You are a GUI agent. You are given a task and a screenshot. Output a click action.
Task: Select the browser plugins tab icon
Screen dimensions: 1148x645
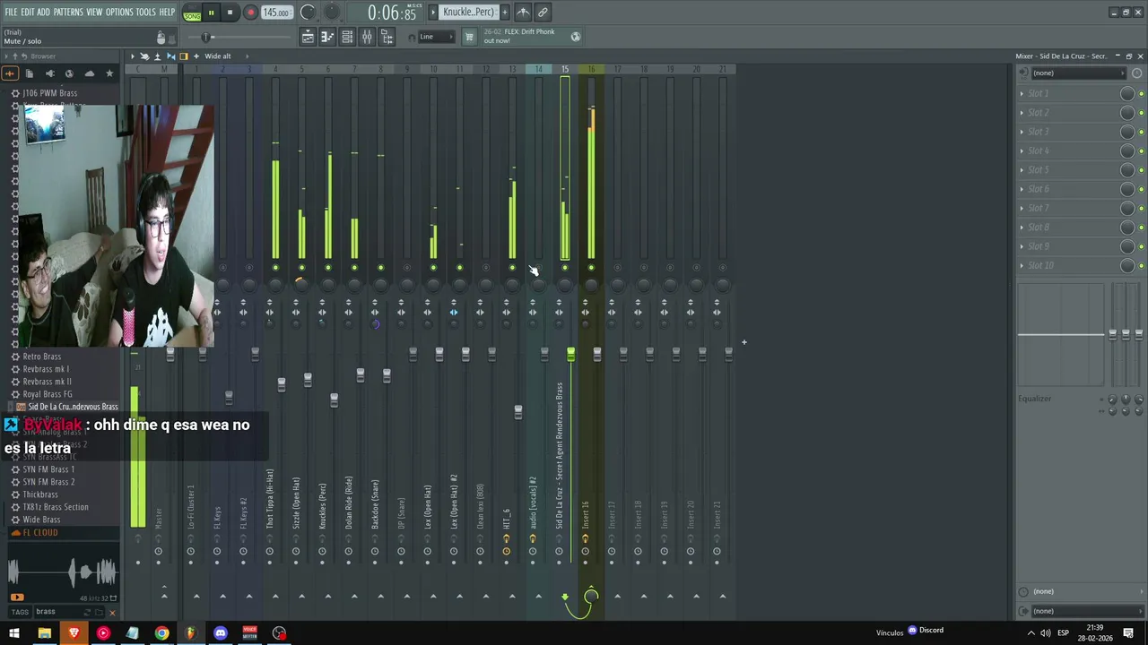pos(49,73)
